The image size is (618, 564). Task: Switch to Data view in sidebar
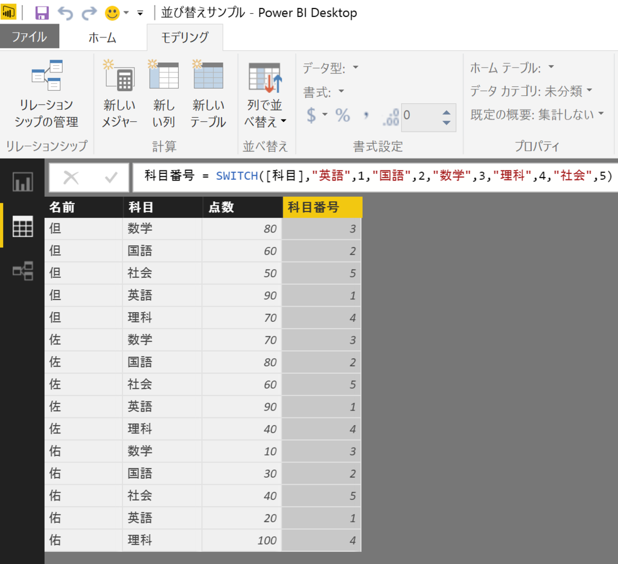(22, 226)
